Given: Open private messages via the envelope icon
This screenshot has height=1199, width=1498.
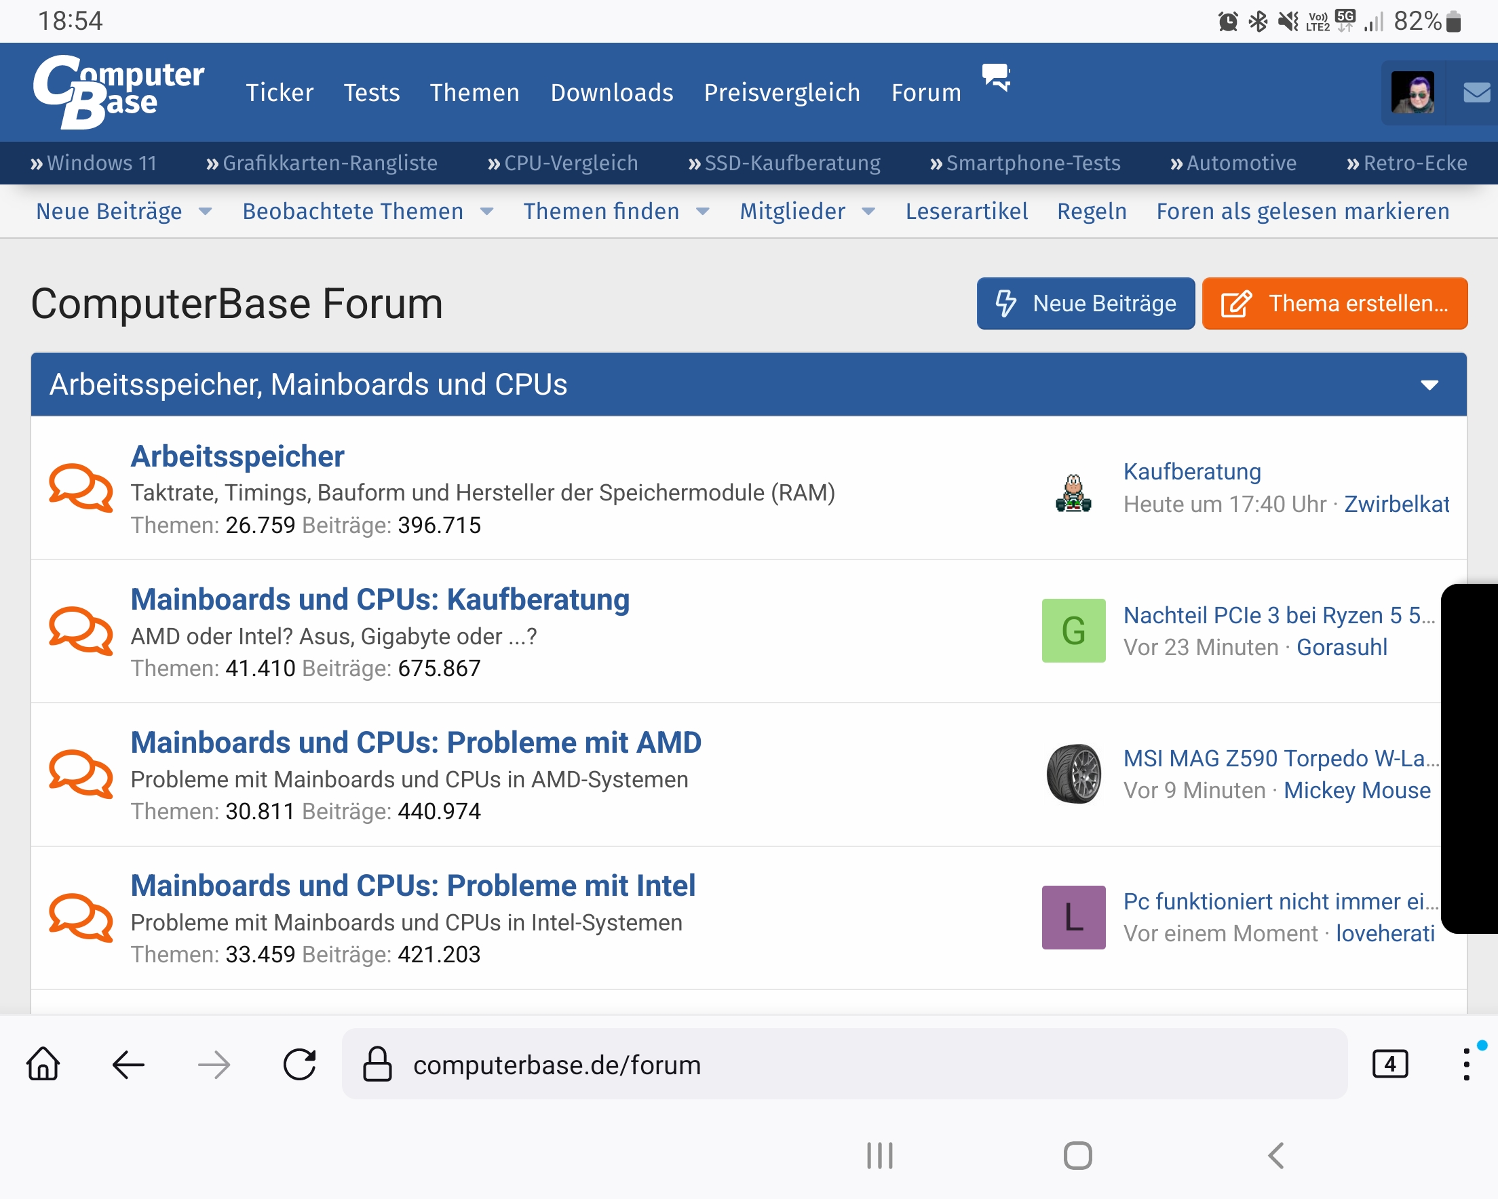Looking at the screenshot, I should (1474, 92).
